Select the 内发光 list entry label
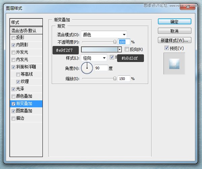This screenshot has height=169, width=202. [22, 59]
